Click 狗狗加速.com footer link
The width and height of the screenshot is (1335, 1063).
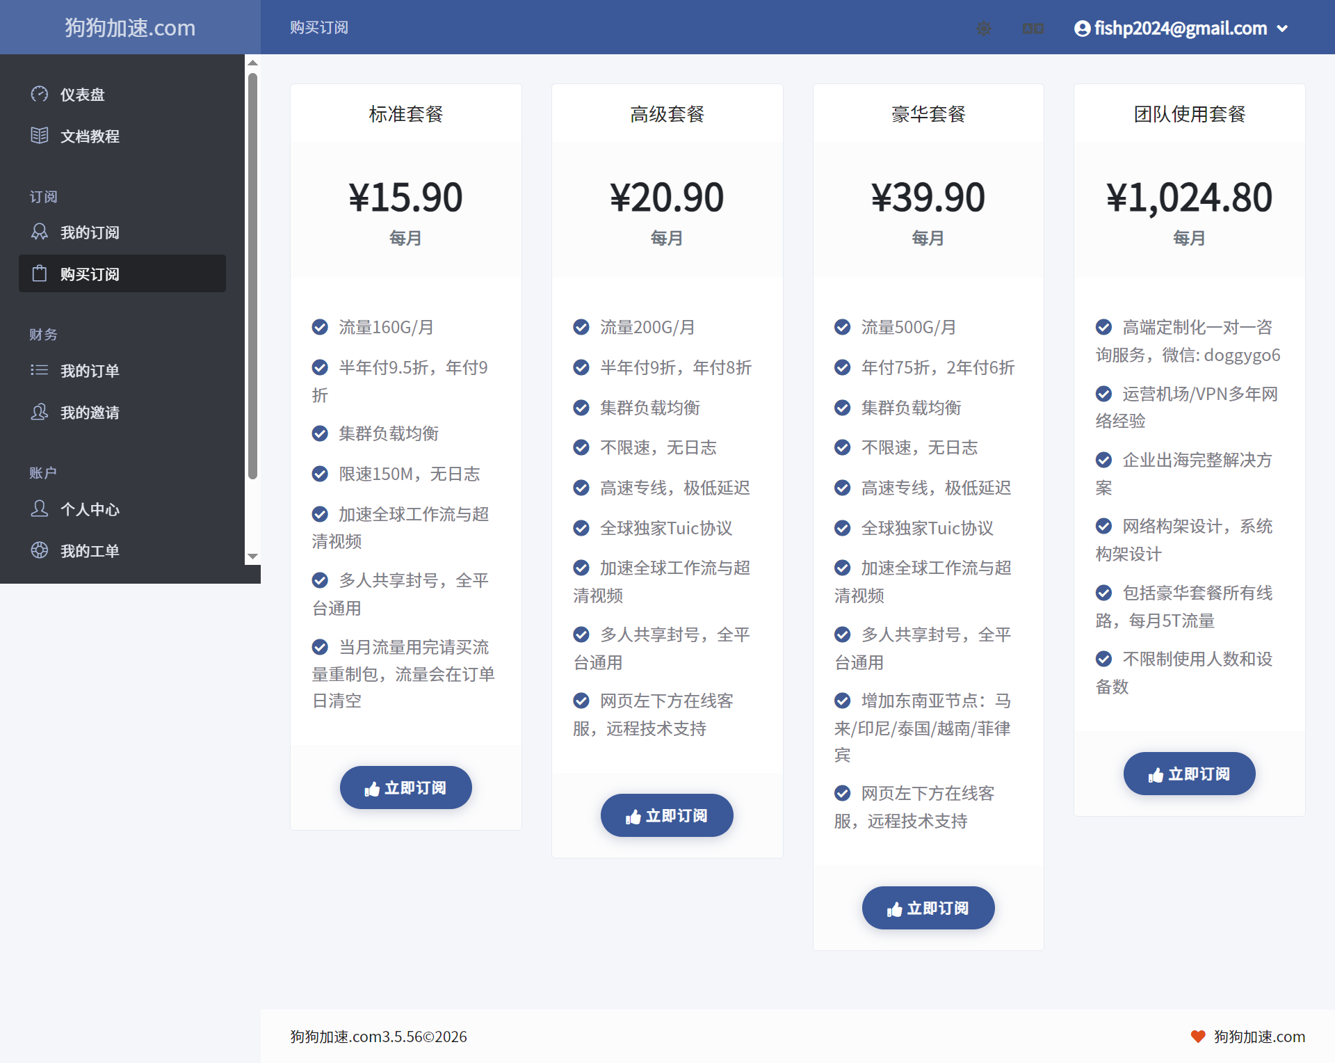coord(1259,1037)
